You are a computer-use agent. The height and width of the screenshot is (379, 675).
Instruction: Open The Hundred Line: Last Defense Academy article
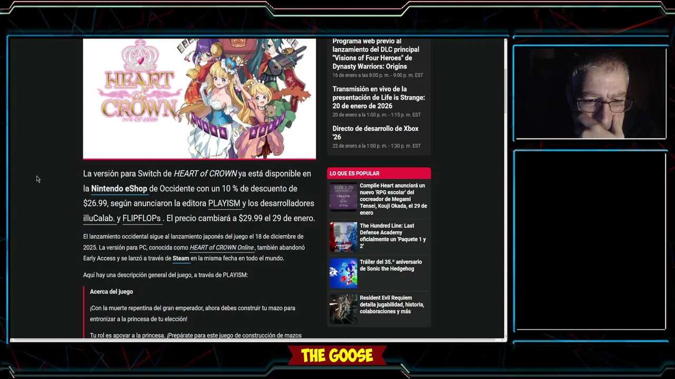pos(393,236)
